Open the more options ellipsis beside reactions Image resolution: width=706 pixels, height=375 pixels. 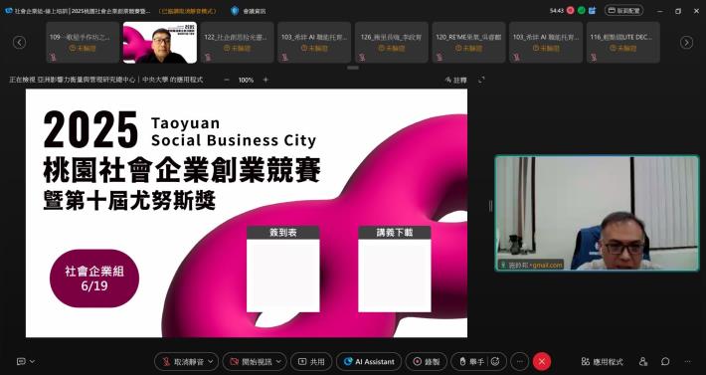click(520, 361)
